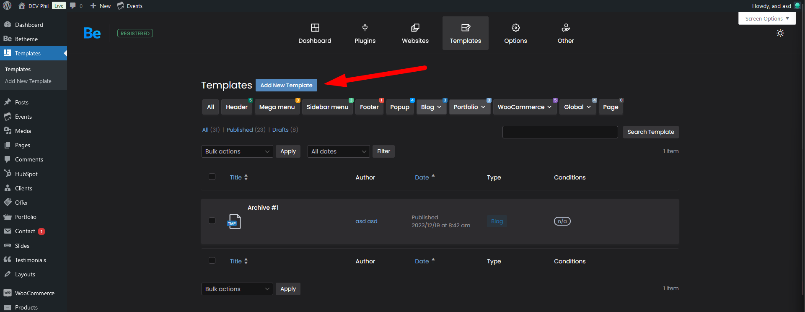Click the Media icon in the sidebar
The width and height of the screenshot is (805, 312).
click(x=8, y=130)
